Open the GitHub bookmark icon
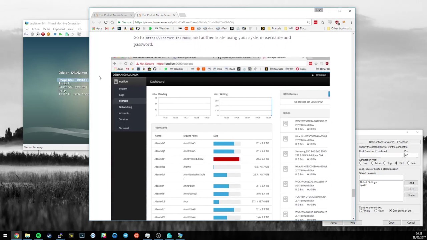The width and height of the screenshot is (427, 240). (138, 29)
